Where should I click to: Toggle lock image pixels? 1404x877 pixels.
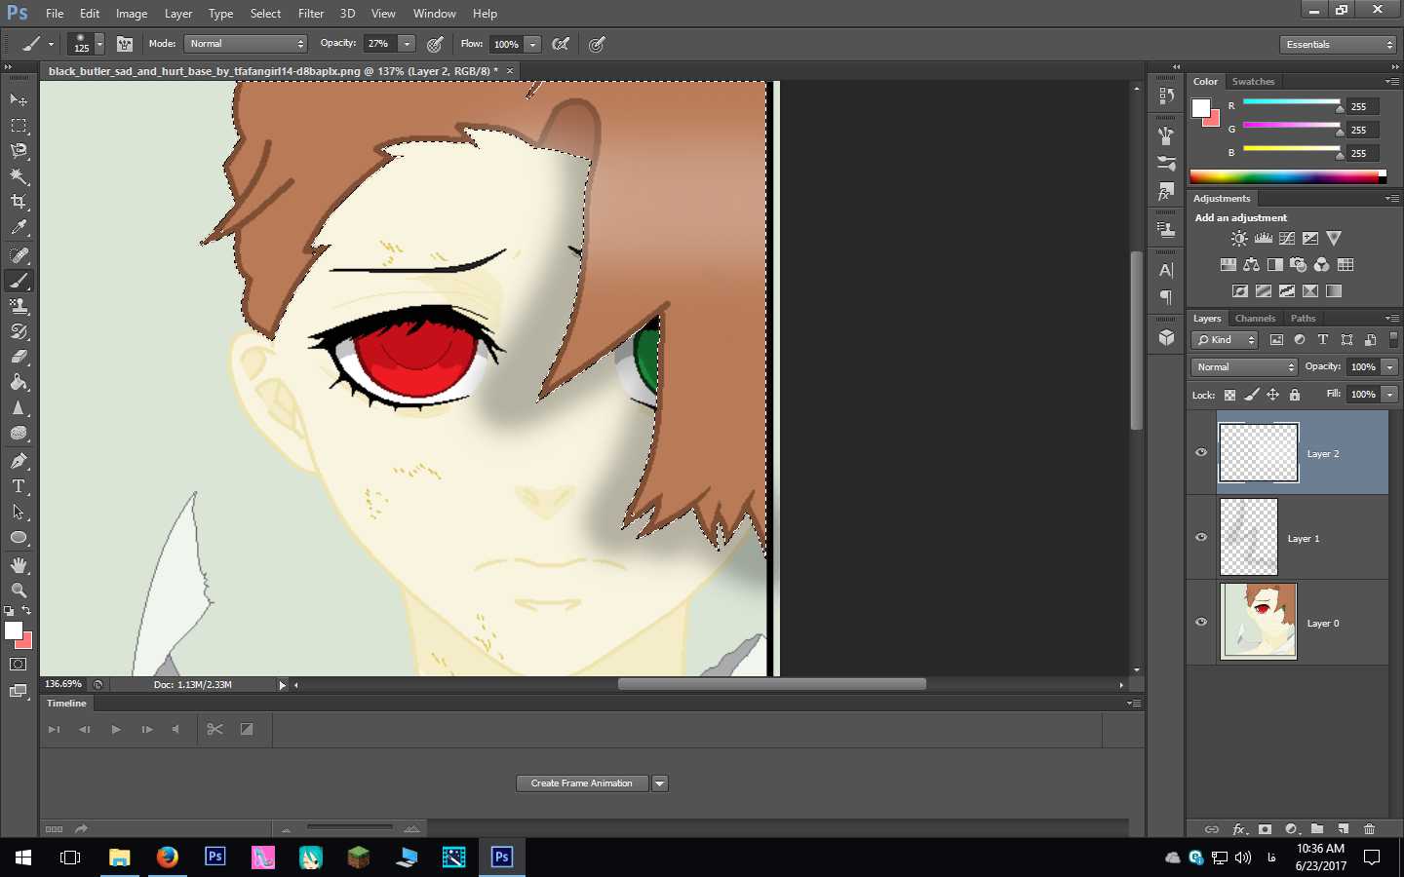1252,395
